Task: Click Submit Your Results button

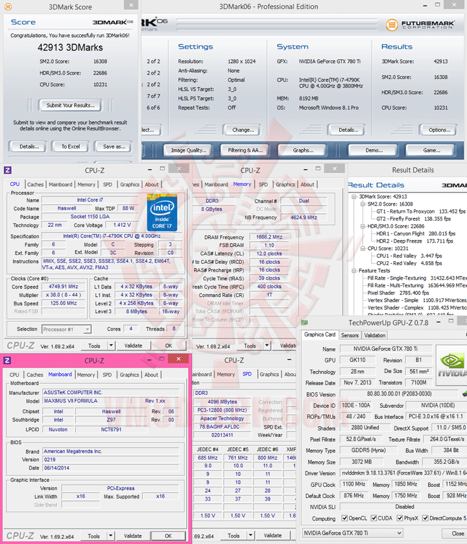Action: (71, 105)
